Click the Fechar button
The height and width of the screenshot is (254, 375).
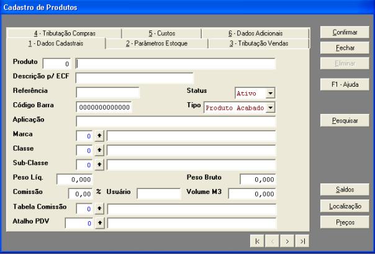tap(345, 48)
